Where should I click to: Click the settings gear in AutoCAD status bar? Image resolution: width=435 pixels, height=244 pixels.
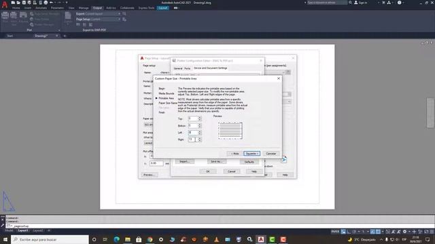coord(405,232)
